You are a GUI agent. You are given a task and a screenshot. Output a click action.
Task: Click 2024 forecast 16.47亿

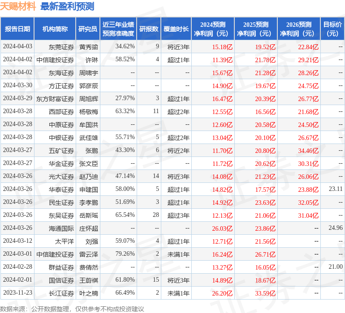tap(222, 99)
